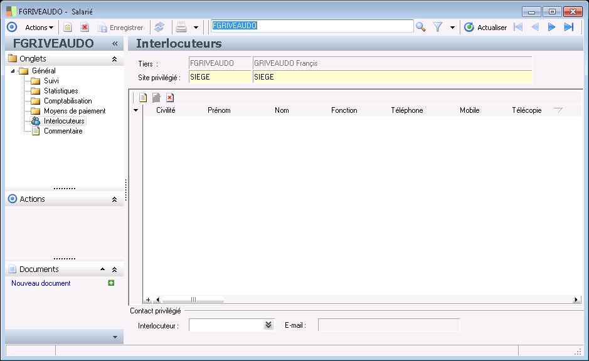Image resolution: width=589 pixels, height=361 pixels.
Task: Click the filter funnel icon
Action: pyautogui.click(x=438, y=27)
